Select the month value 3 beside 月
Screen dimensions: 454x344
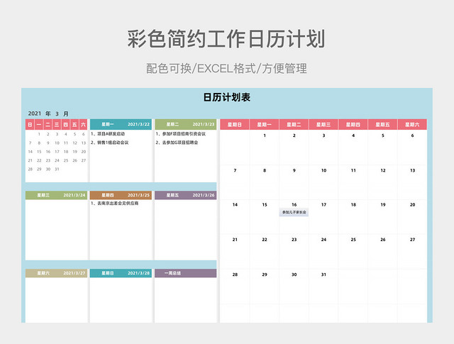point(57,113)
